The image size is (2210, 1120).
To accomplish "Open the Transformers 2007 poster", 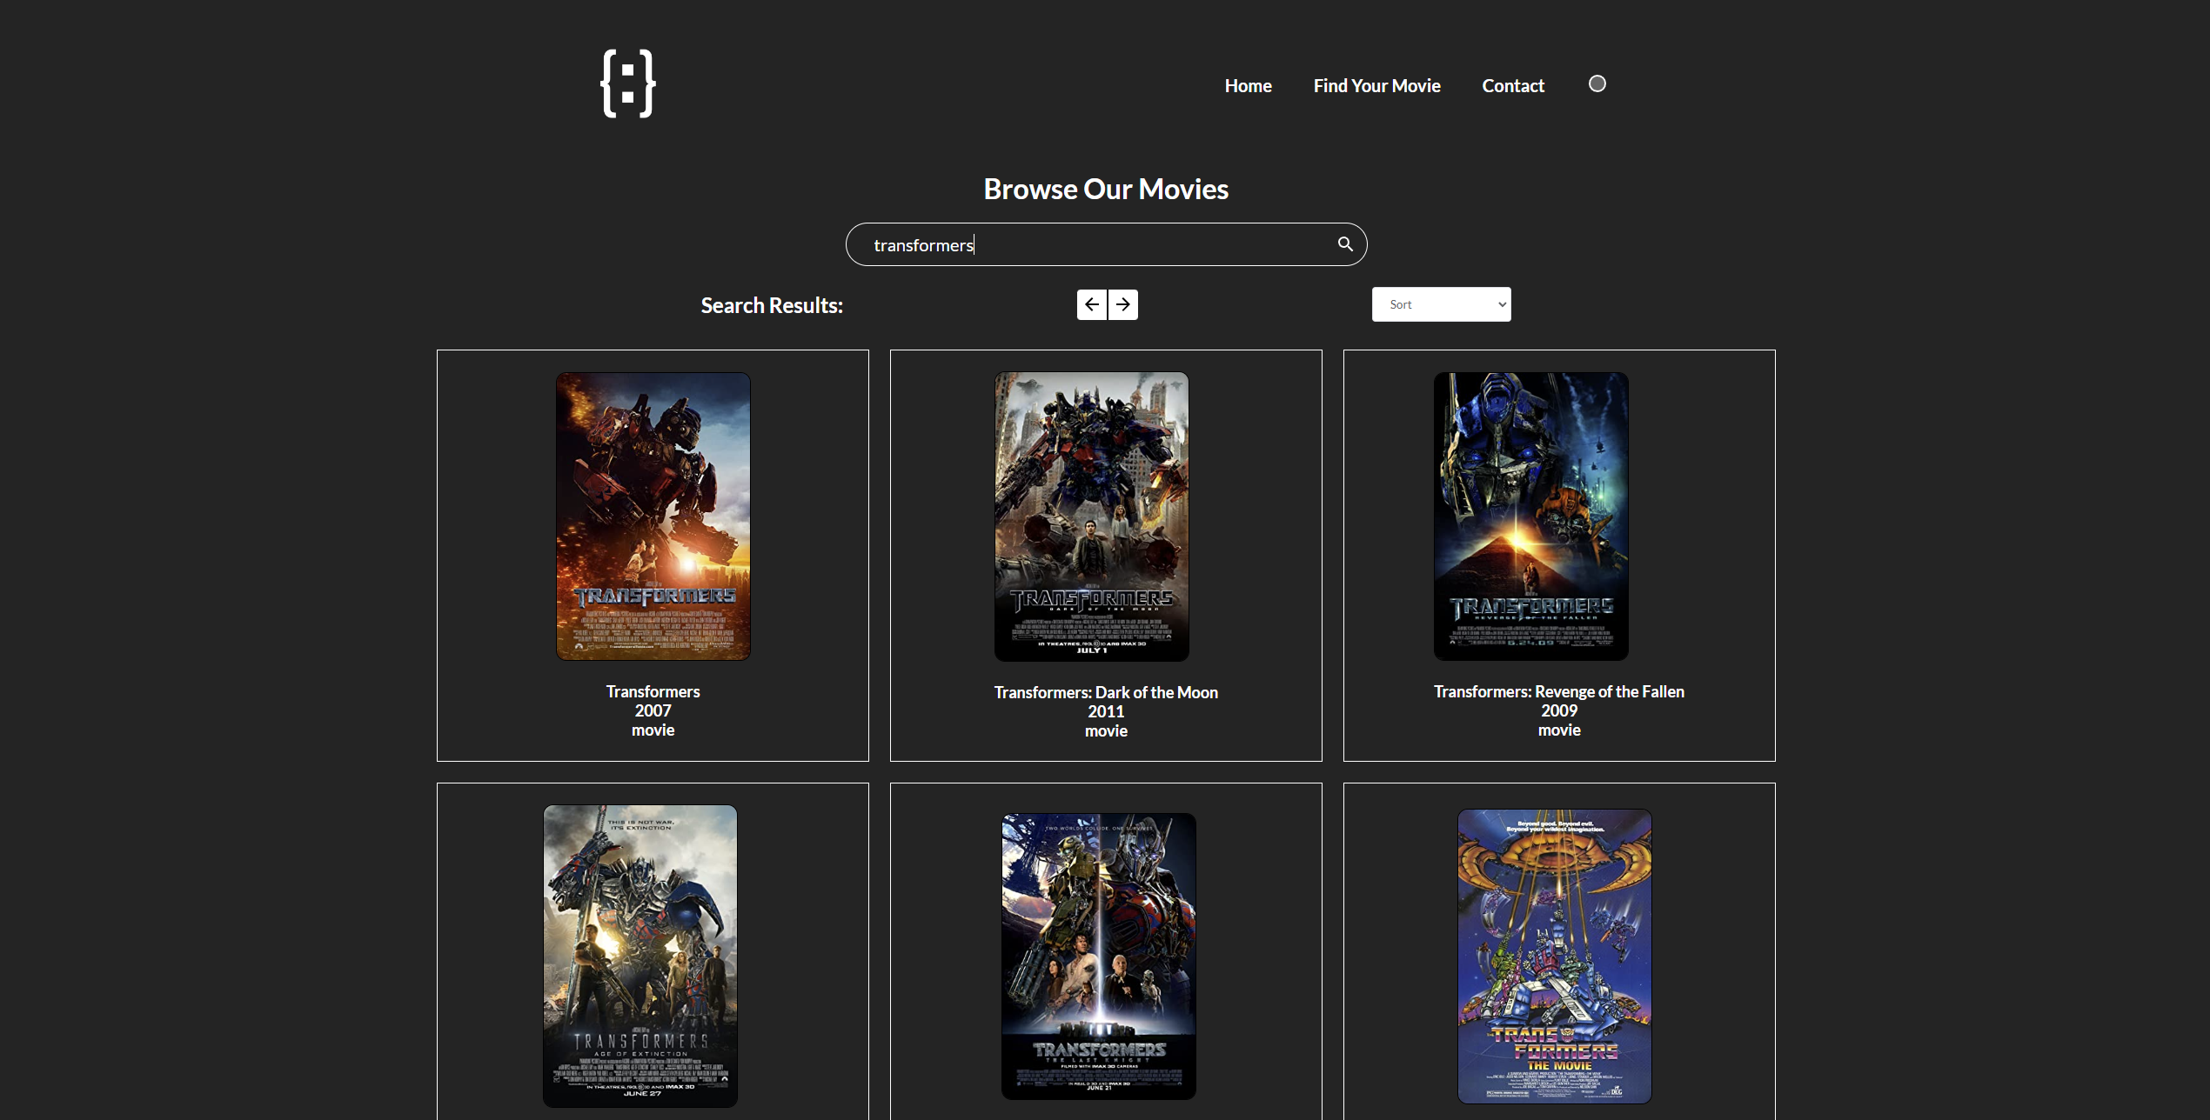I will tap(653, 516).
